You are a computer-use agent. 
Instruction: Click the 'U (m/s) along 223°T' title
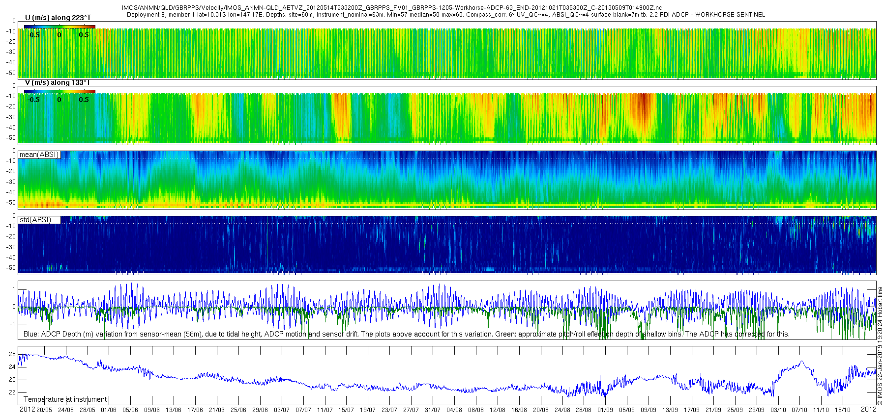click(x=58, y=18)
